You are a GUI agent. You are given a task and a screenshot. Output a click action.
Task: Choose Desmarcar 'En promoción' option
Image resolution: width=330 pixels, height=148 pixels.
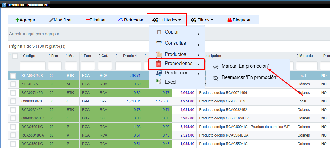pyautogui.click(x=249, y=77)
